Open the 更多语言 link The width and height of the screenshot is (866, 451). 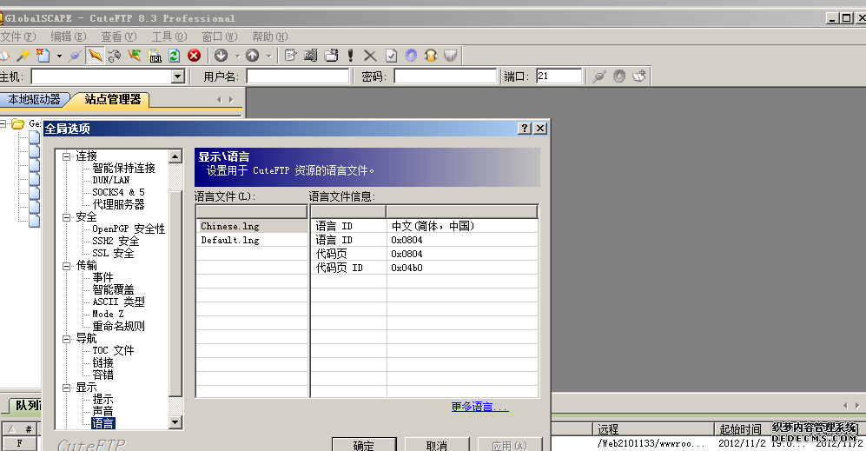pos(479,407)
